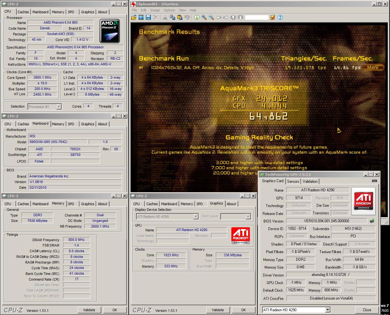Click the Delete X icon in IrfanView toolbar

(x=156, y=17)
